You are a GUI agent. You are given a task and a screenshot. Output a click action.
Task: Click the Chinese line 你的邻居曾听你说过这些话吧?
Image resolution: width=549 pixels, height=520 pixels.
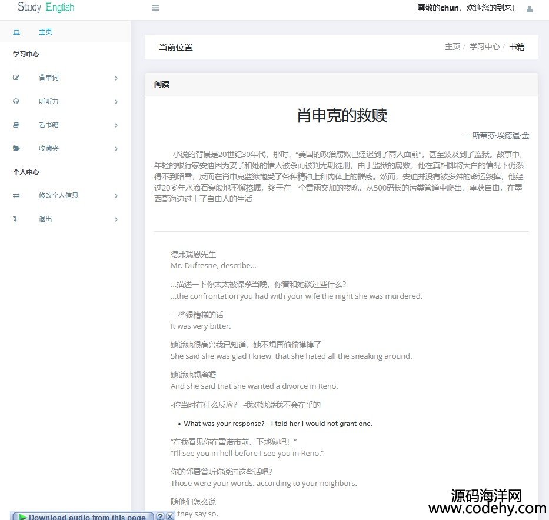coord(222,472)
